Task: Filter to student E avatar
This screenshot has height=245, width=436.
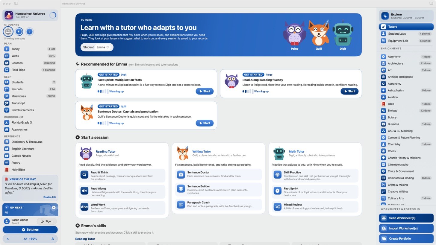Action: 19,31
